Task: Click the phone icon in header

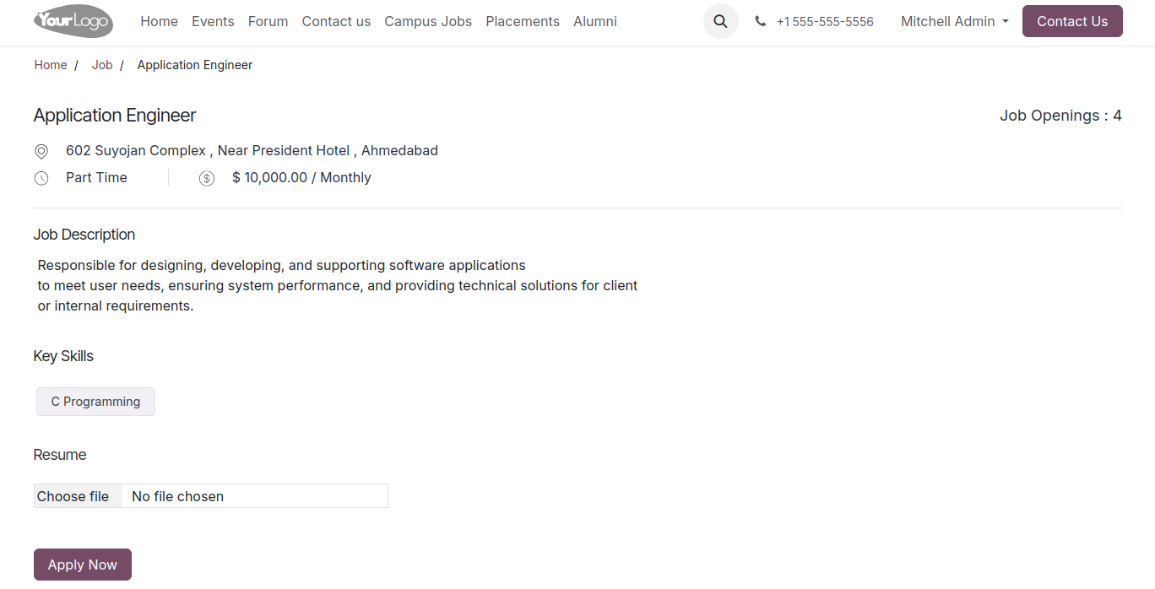Action: (761, 21)
